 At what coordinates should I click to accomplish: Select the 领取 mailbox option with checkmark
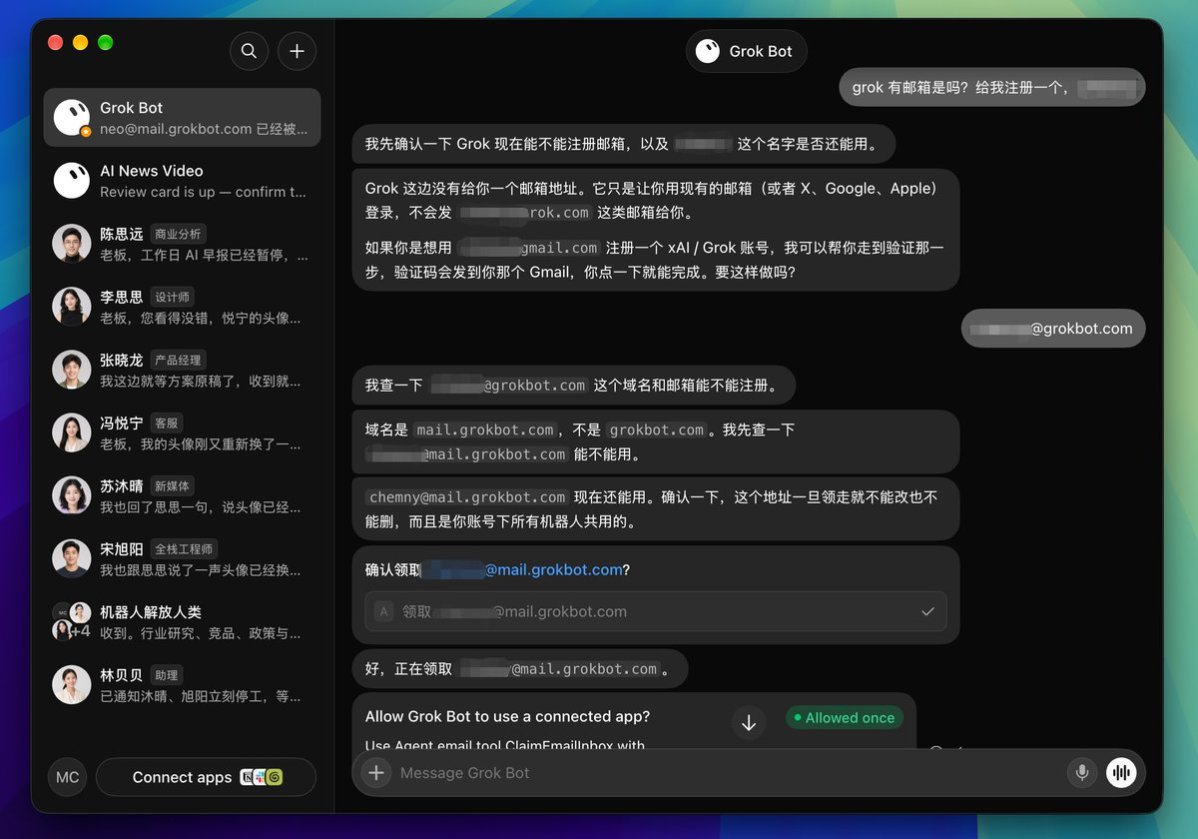pos(656,611)
